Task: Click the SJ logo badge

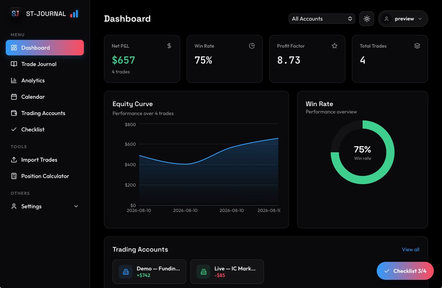Action: pyautogui.click(x=15, y=14)
